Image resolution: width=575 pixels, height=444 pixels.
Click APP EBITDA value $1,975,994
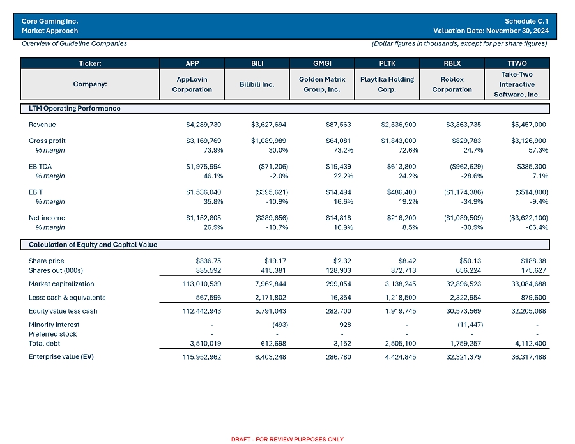[x=204, y=167]
